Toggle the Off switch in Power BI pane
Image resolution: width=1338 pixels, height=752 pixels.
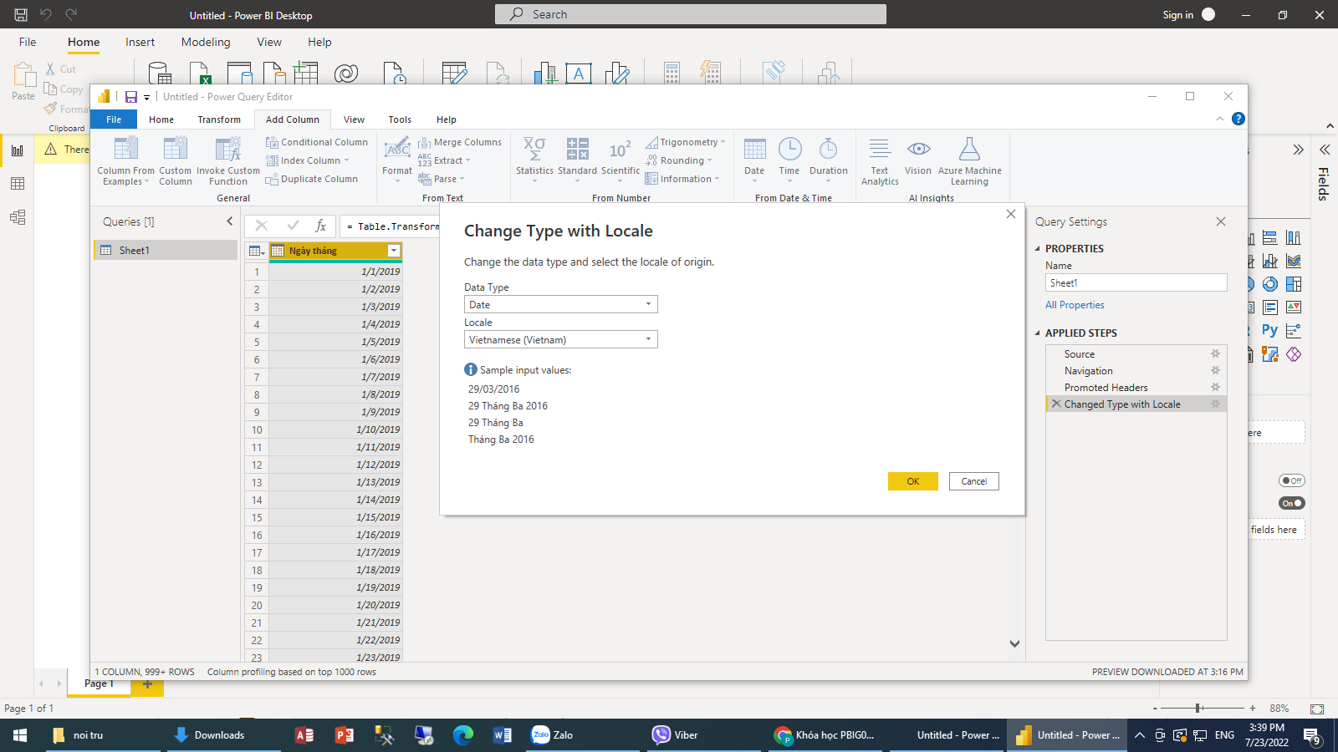(1292, 480)
